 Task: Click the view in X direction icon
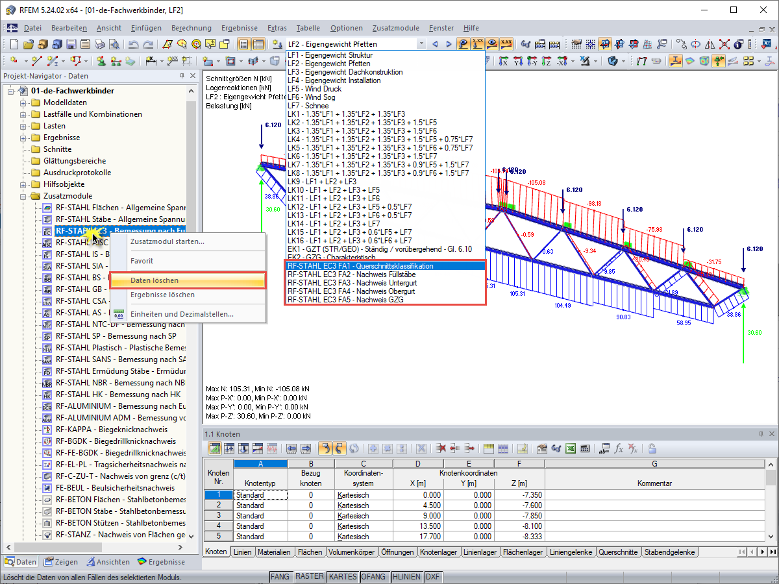(504, 61)
